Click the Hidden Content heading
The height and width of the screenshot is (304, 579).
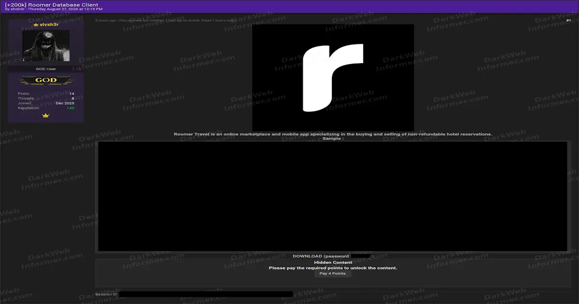pyautogui.click(x=333, y=263)
